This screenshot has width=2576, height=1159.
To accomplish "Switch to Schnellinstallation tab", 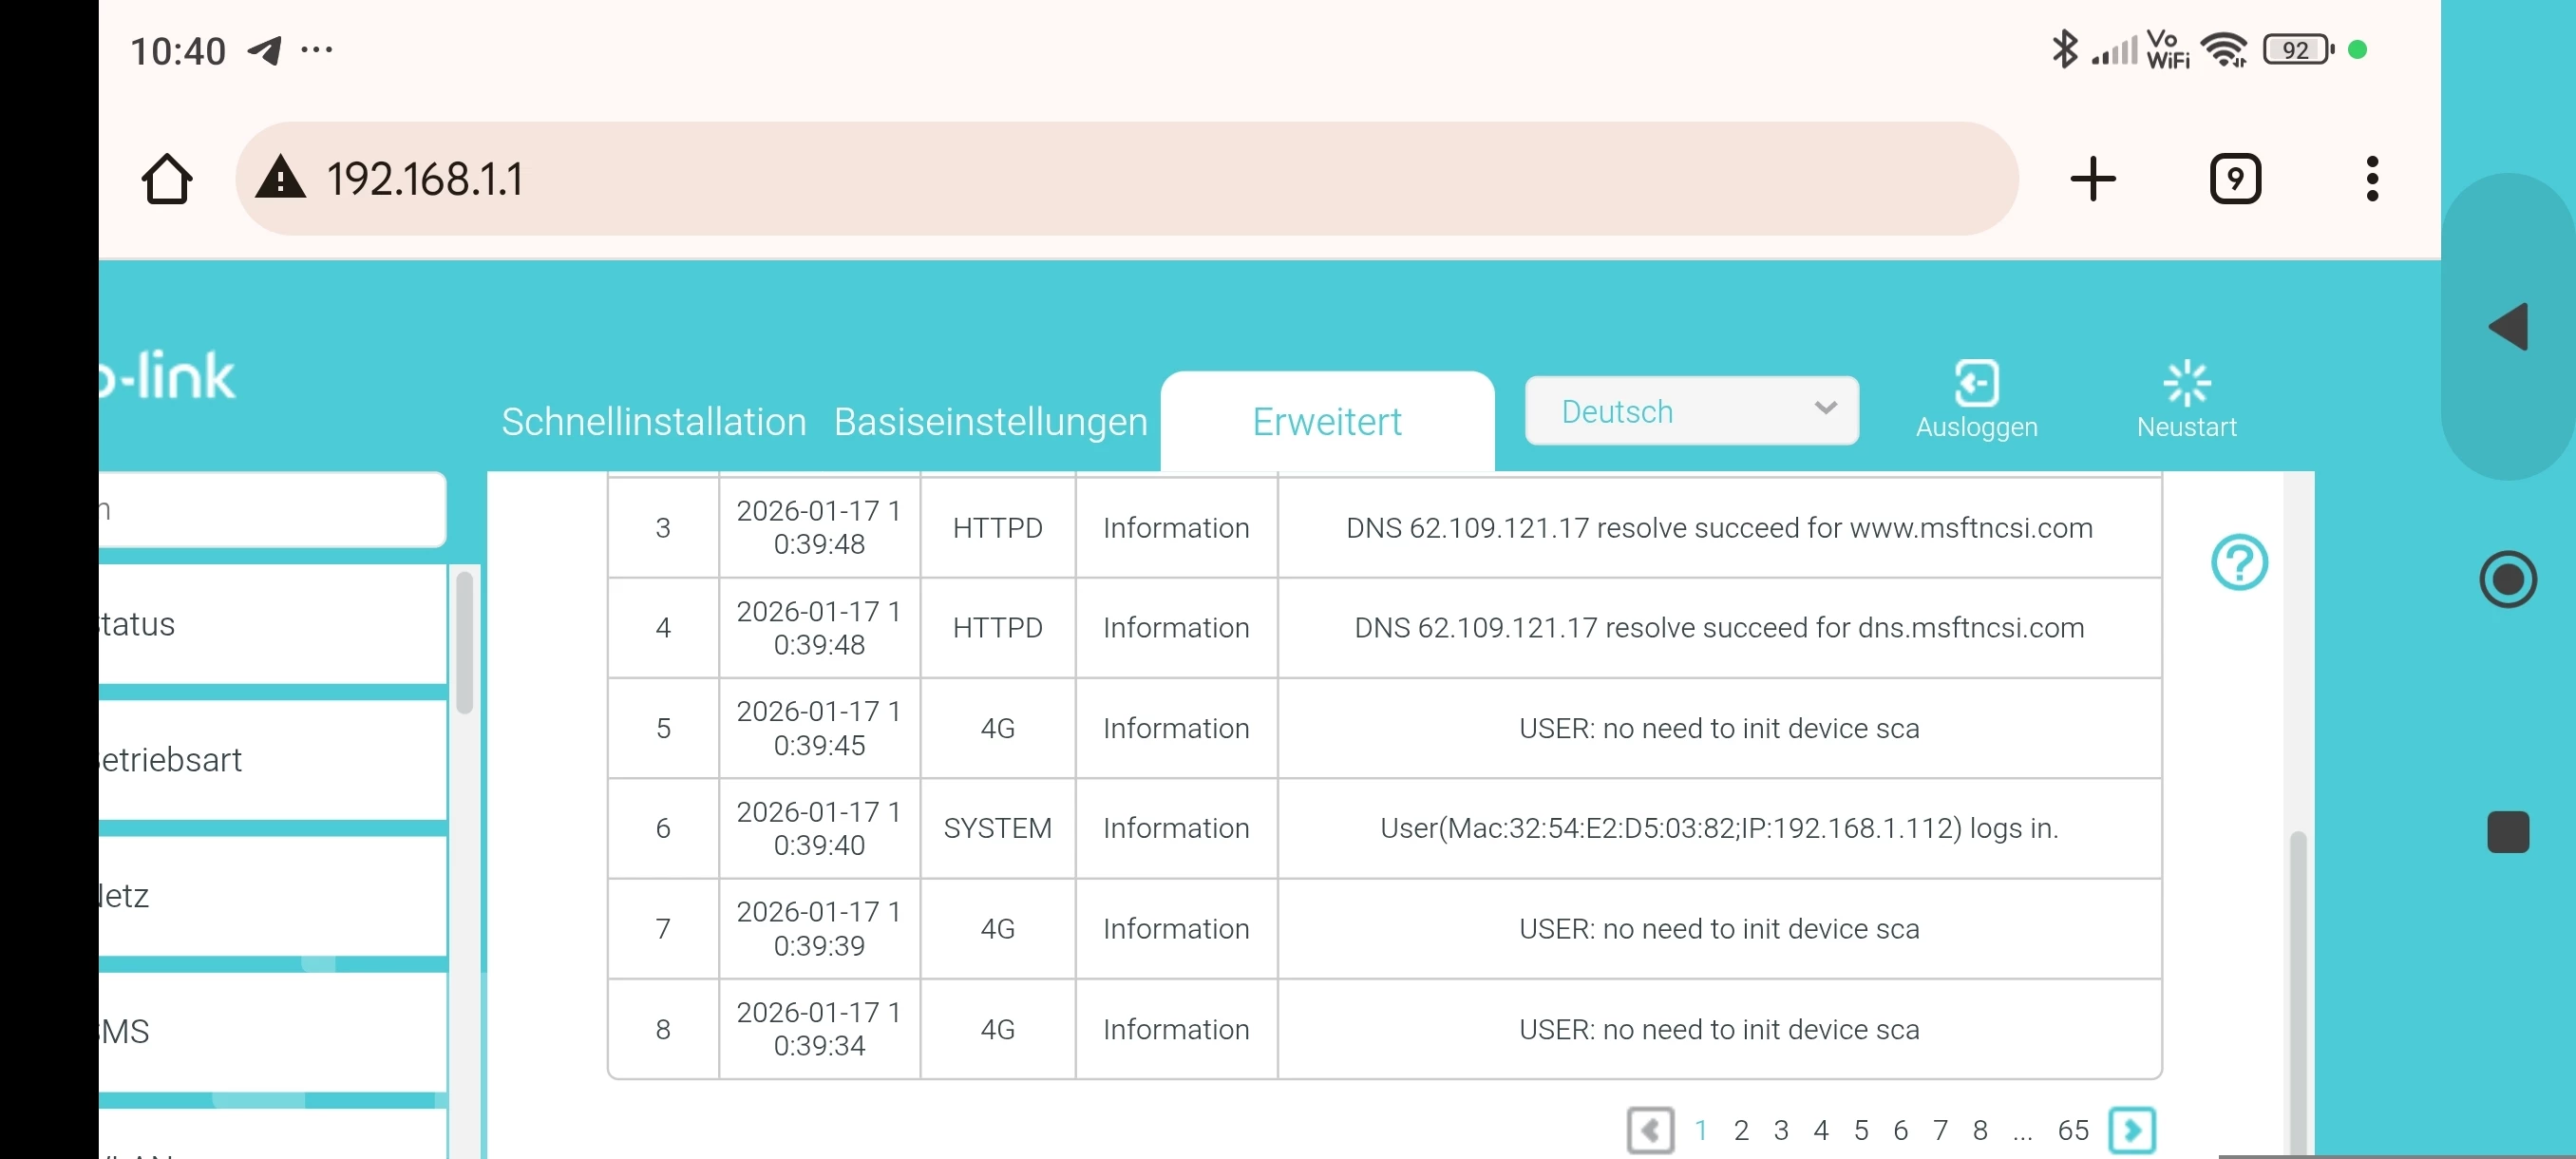I will click(x=653, y=422).
